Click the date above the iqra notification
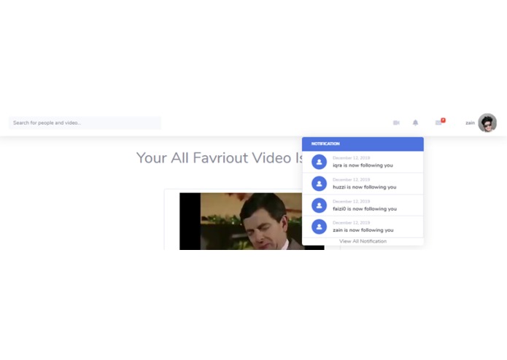Viewport: 507px width, 360px height. click(x=351, y=158)
